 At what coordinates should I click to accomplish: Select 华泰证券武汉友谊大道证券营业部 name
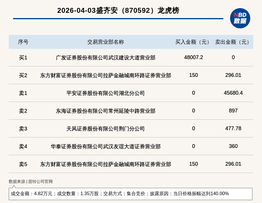[105, 146]
